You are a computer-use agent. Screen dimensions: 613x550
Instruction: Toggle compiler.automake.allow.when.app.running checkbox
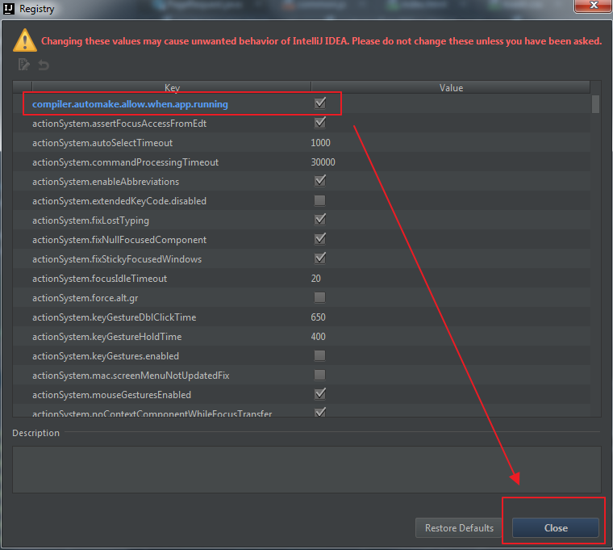320,103
